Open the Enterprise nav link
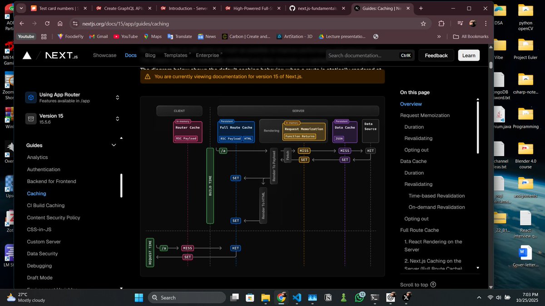 [x=208, y=55]
